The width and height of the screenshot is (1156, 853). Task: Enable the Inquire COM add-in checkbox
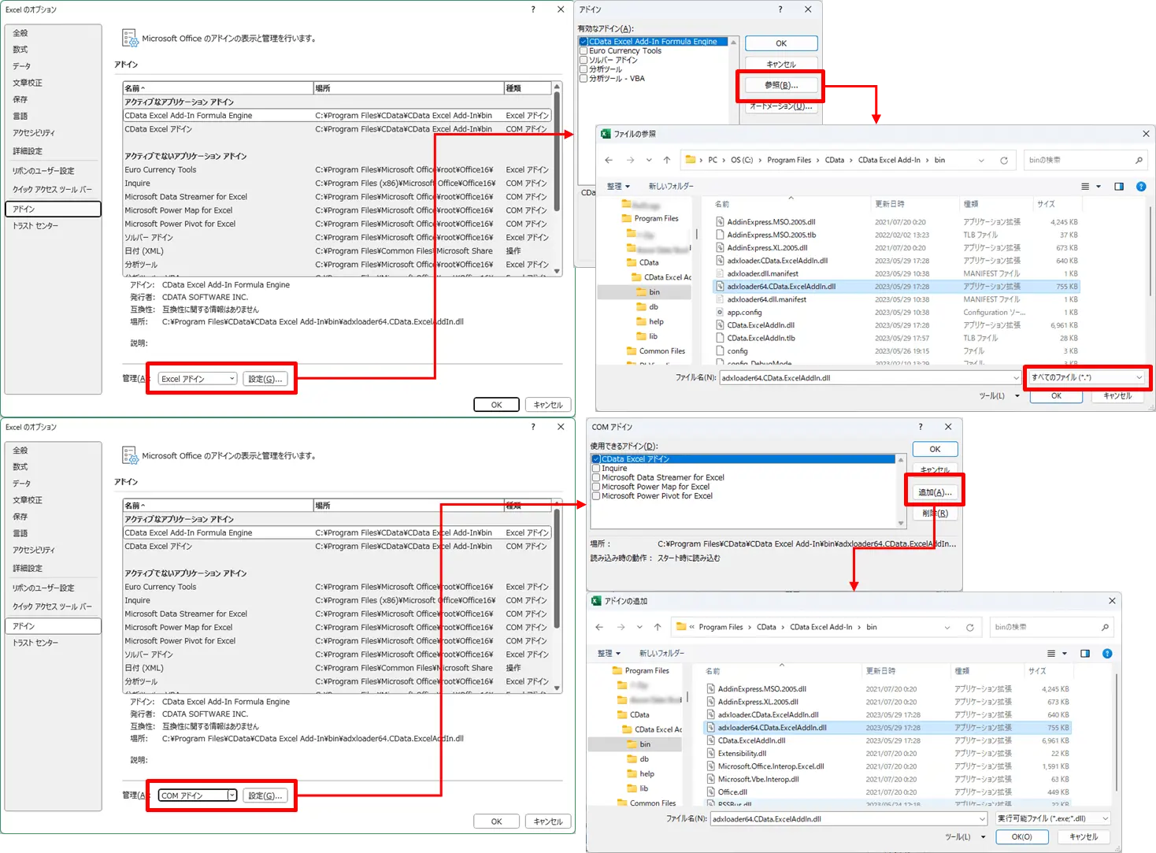tap(596, 469)
